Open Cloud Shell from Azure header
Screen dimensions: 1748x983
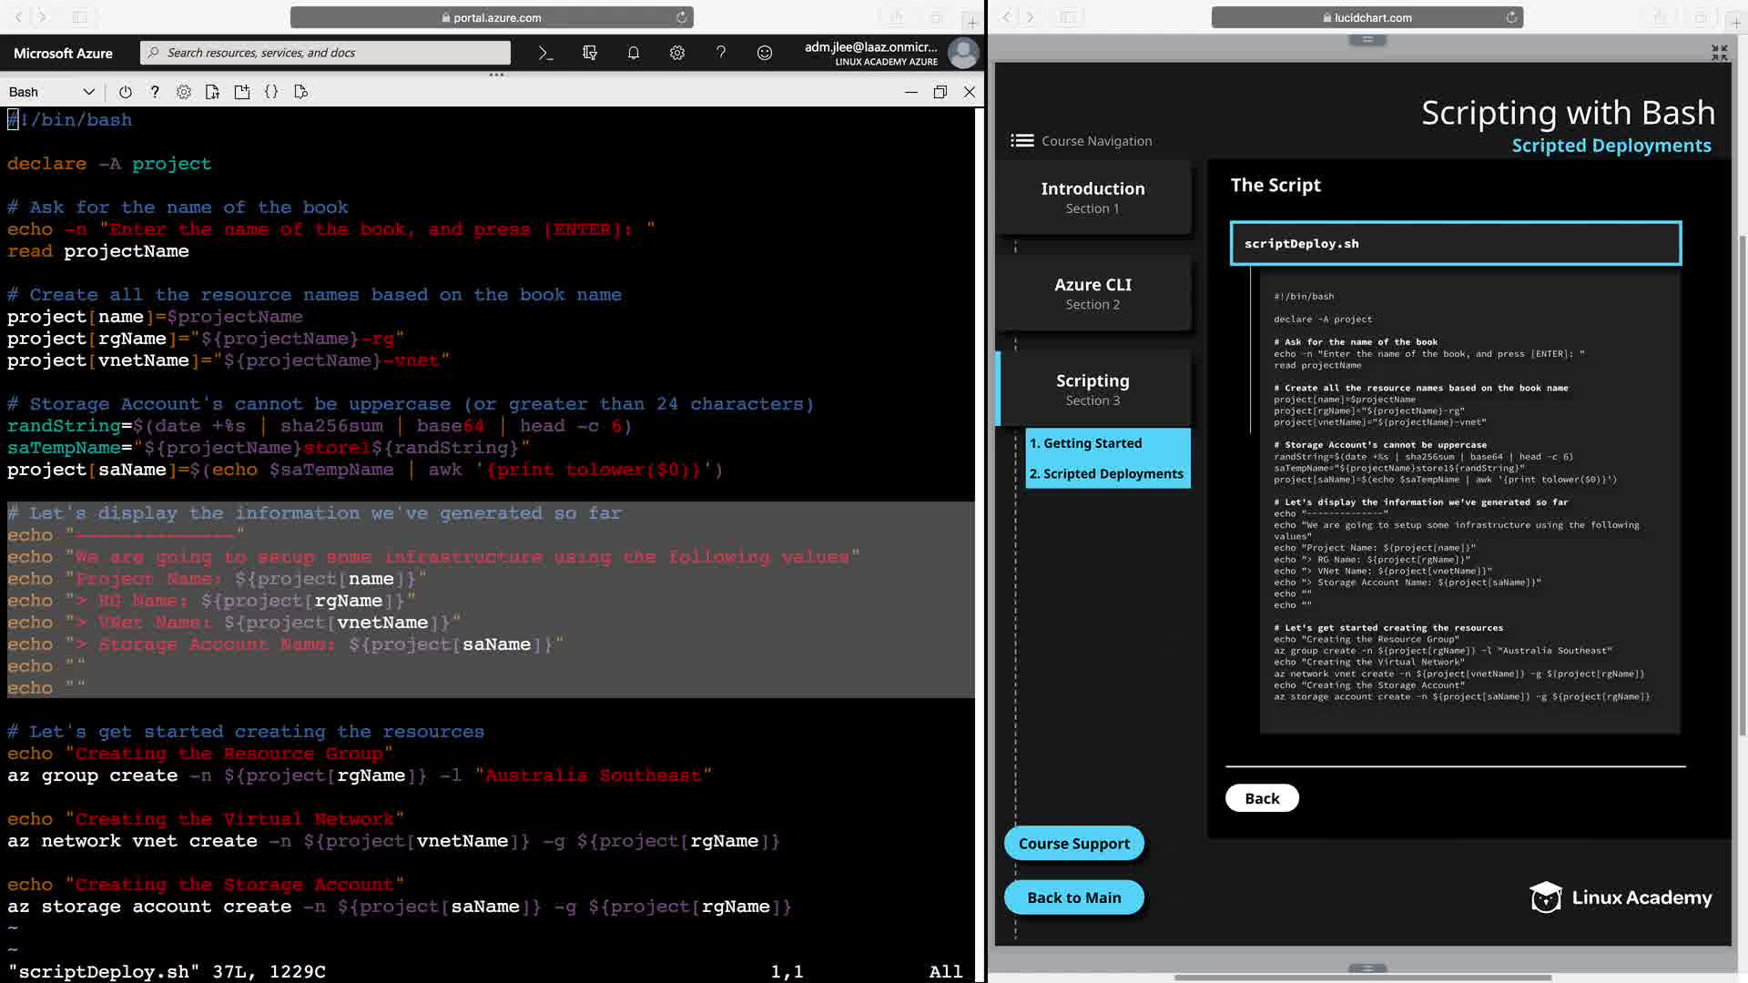click(545, 53)
